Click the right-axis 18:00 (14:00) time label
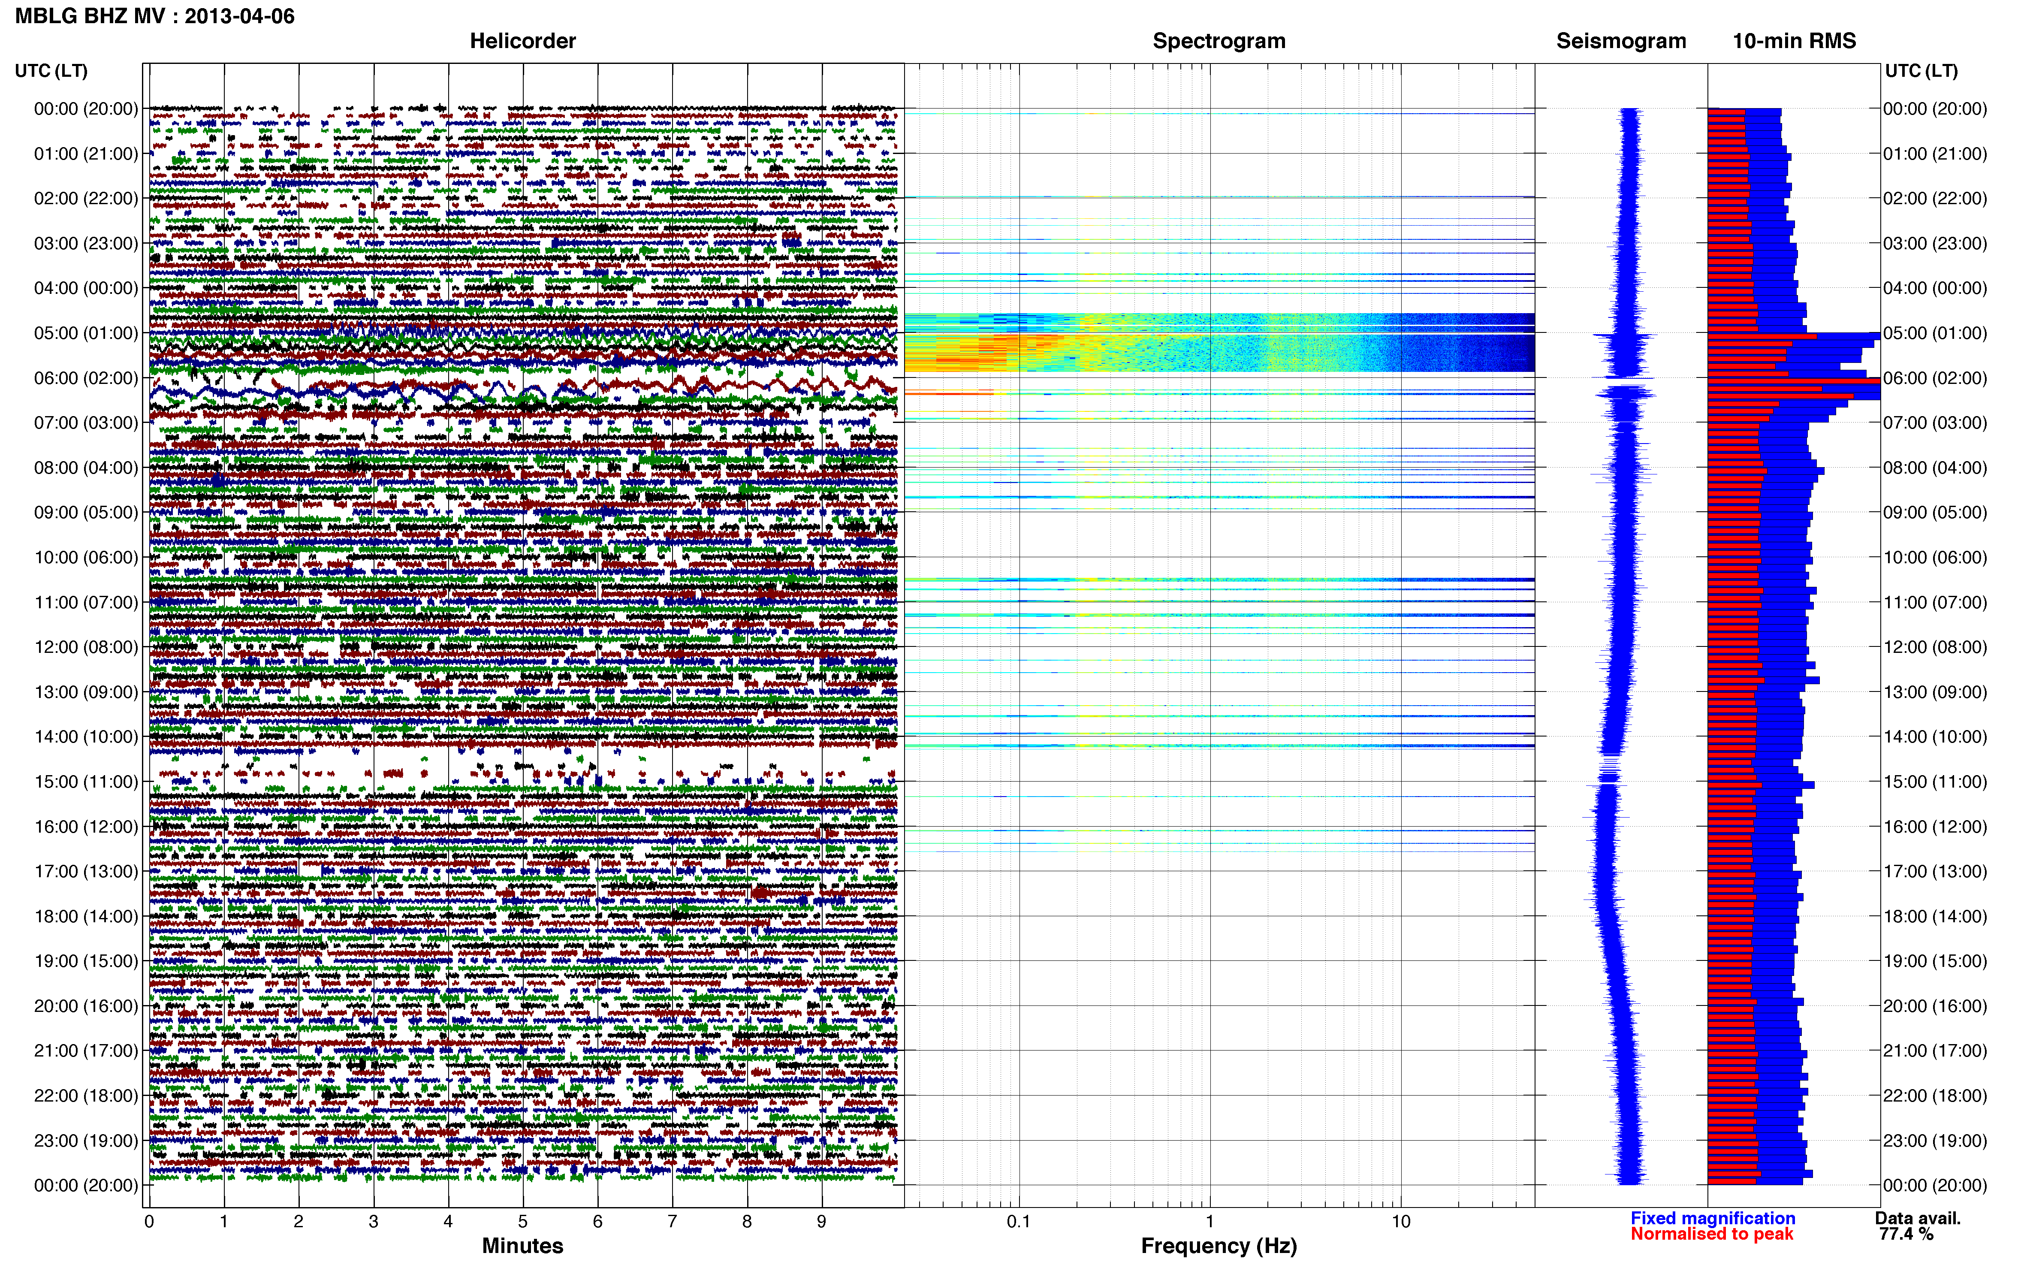Viewport: 2033px width, 1271px height. [1935, 915]
